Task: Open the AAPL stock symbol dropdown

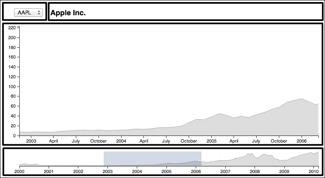Action: (27, 13)
